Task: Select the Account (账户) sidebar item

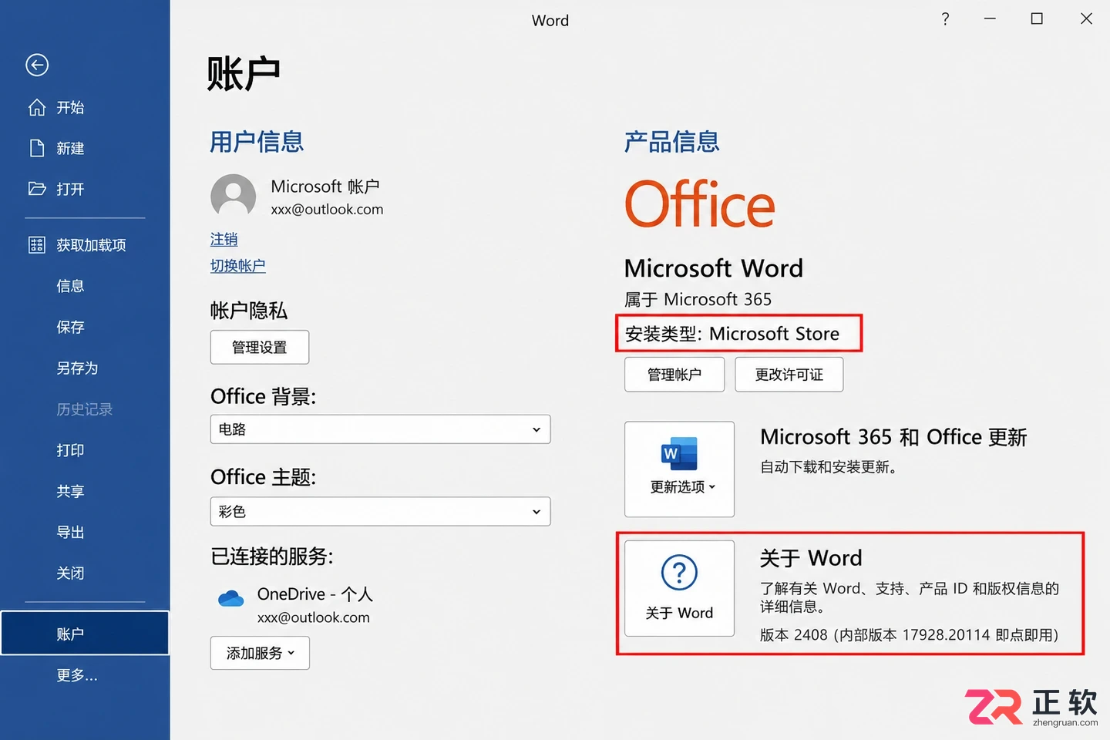Action: (x=85, y=633)
